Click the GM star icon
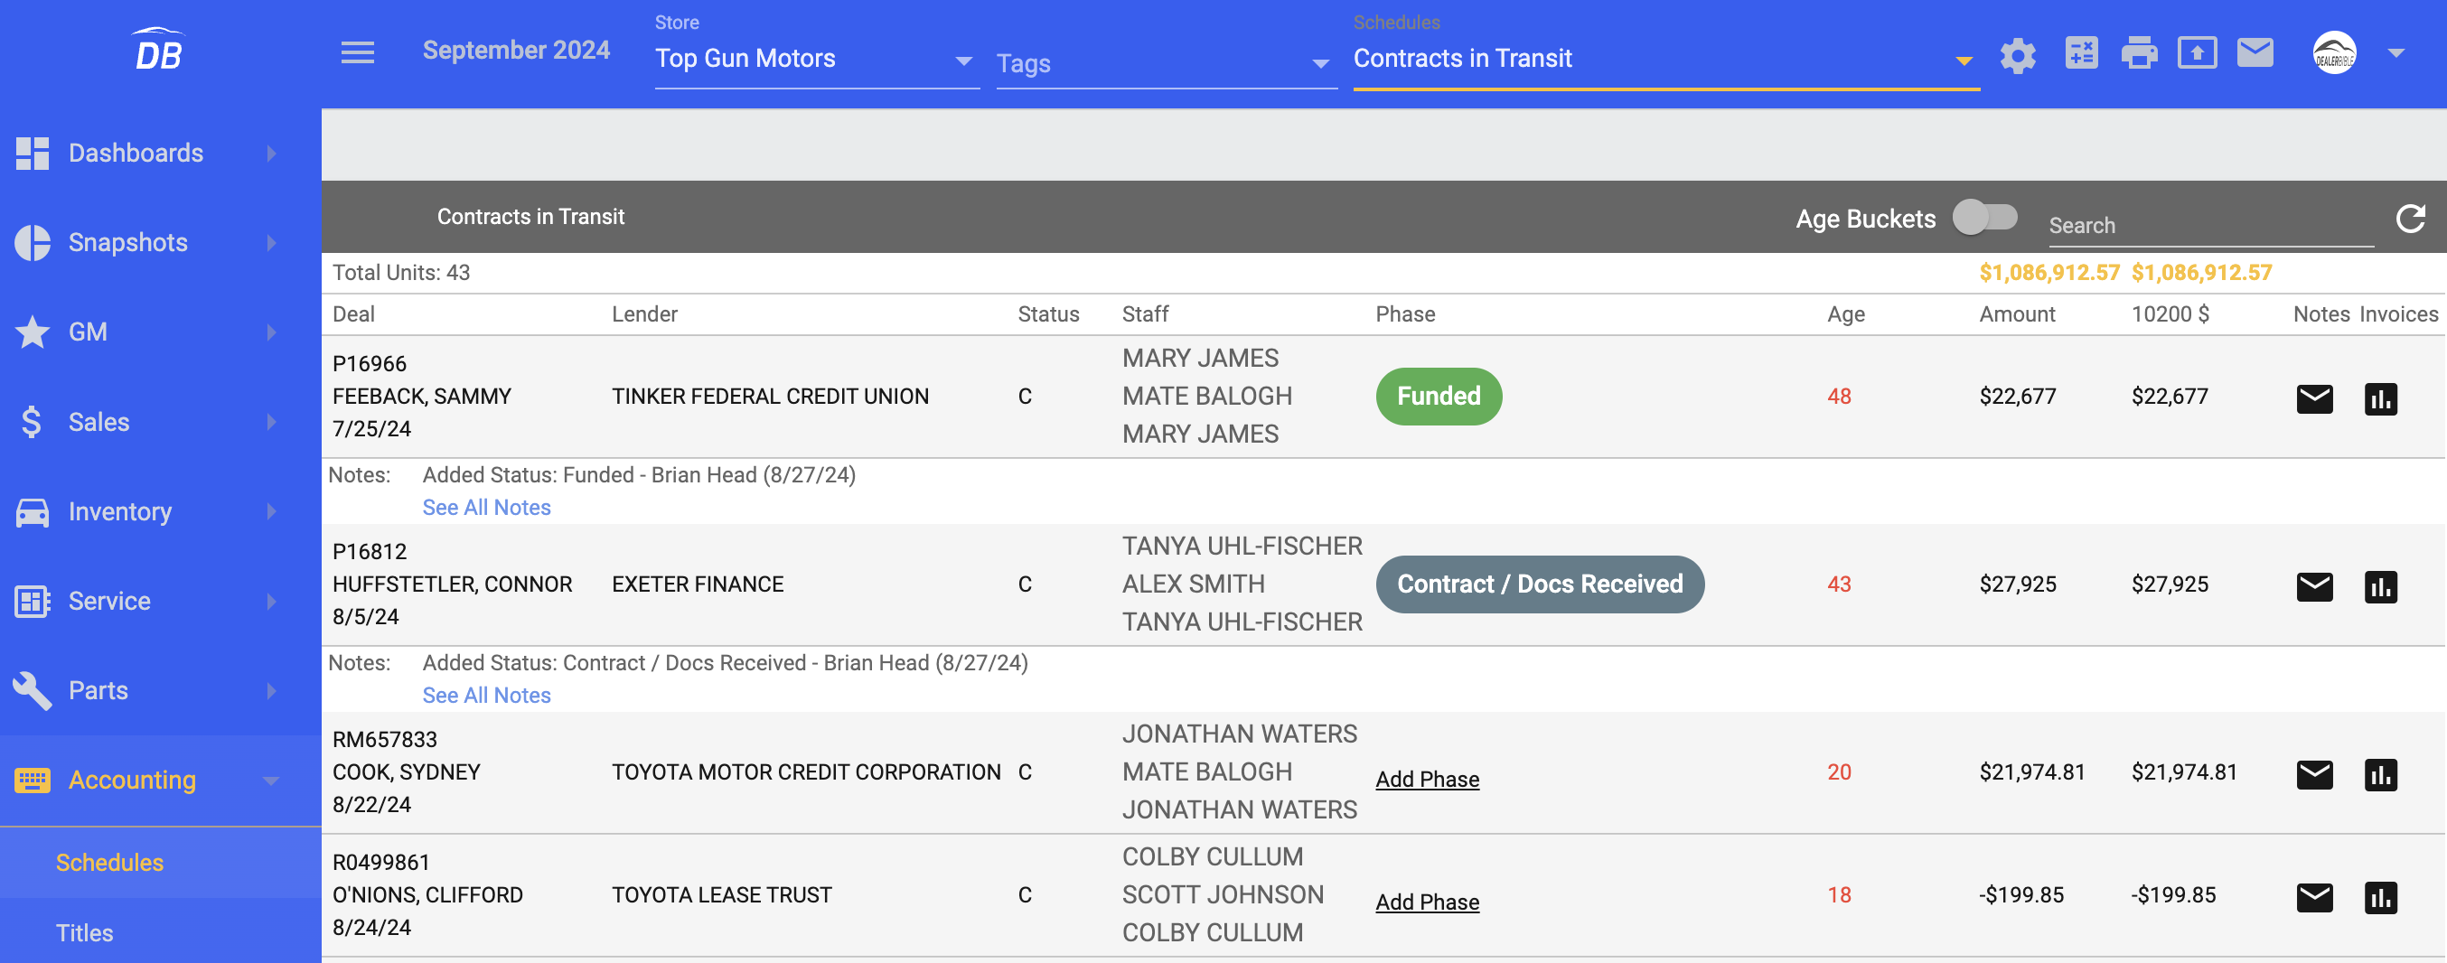2447x963 pixels. 33,332
